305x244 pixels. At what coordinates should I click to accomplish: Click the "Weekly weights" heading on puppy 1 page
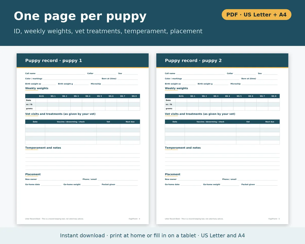pyautogui.click(x=37, y=88)
